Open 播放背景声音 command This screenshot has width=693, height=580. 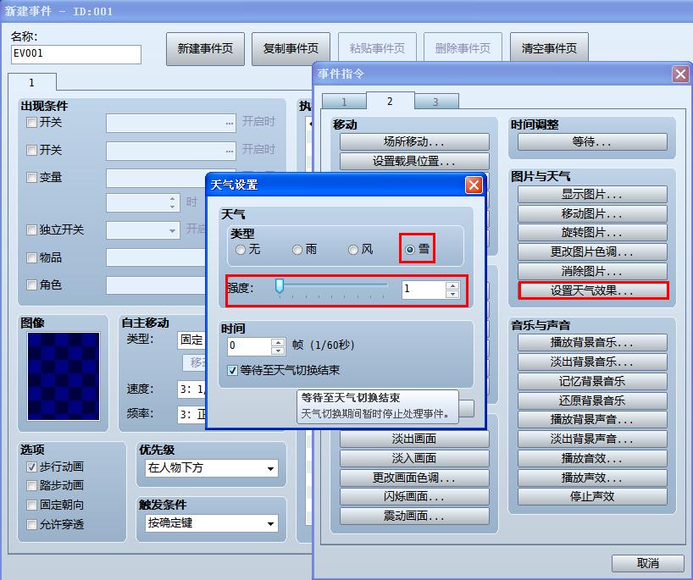click(592, 420)
